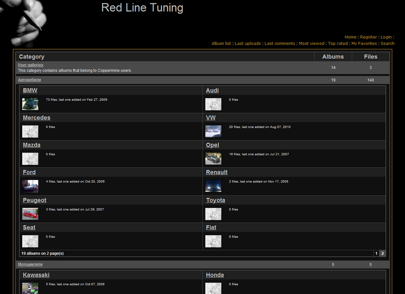The height and width of the screenshot is (294, 405).
Task: Go to albums page 2
Action: pyautogui.click(x=383, y=253)
